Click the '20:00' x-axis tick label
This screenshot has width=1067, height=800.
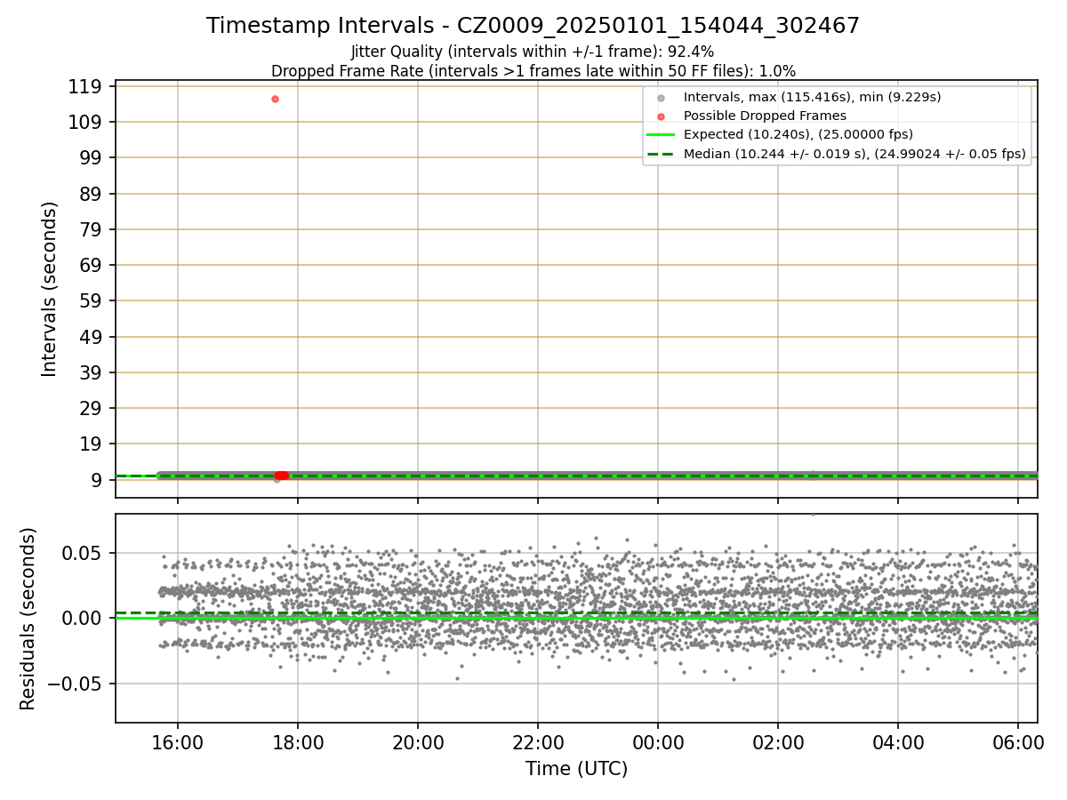pyautogui.click(x=418, y=743)
